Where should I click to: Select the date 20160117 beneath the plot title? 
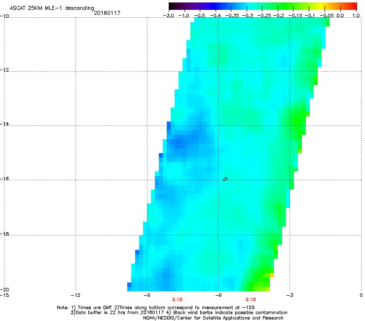[107, 13]
